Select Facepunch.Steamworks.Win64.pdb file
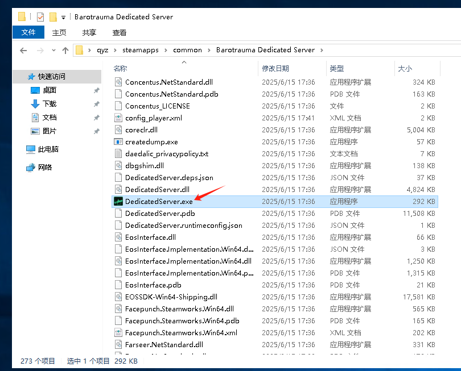The height and width of the screenshot is (371, 461). (182, 321)
